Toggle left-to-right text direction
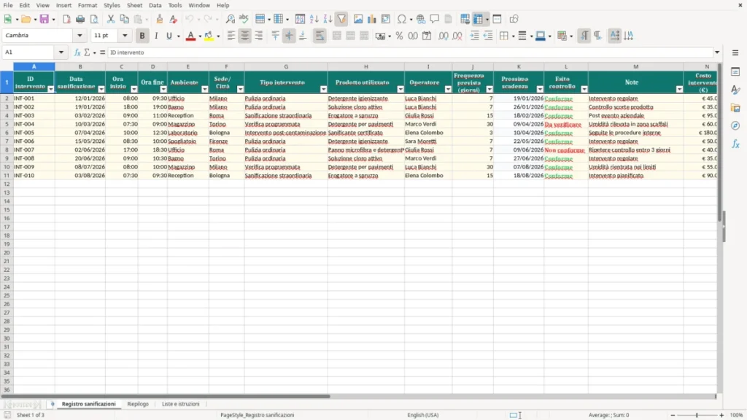747x420 pixels. tap(584, 36)
